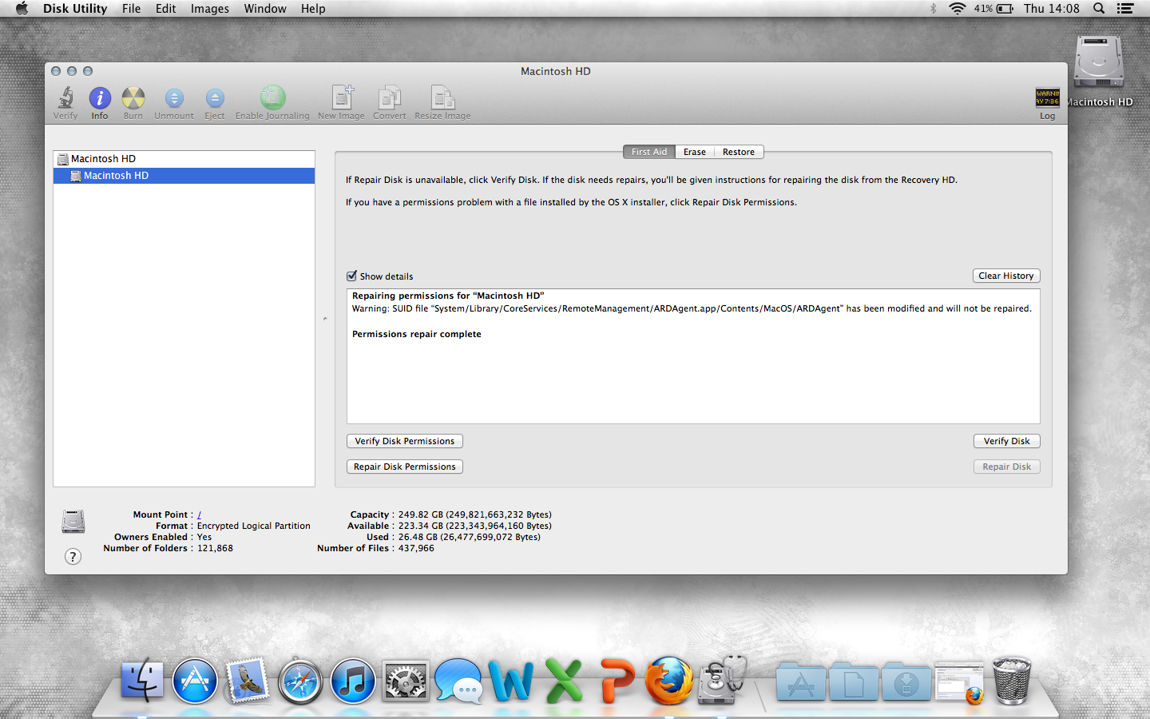Open the Disk Utility menu
This screenshot has width=1150, height=719.
coord(75,9)
